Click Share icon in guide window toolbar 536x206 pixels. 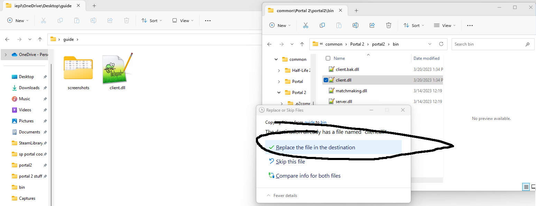click(110, 20)
